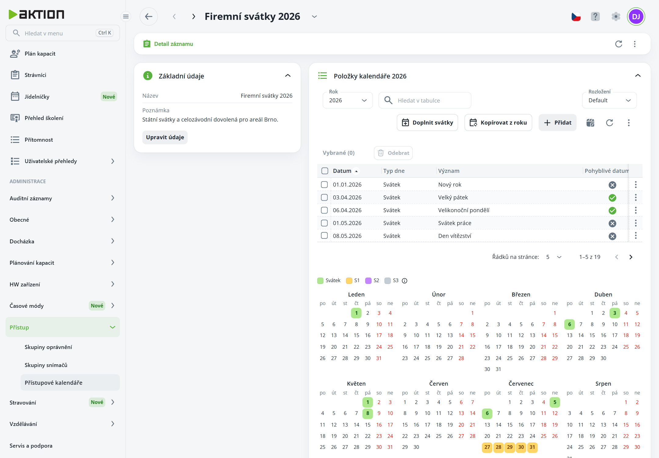Click the calendar view icon beside Přidat
659x458 pixels.
coord(590,123)
